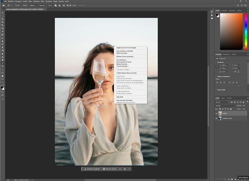
Task: Click the Forma button in options bar
Action: click(50, 5)
